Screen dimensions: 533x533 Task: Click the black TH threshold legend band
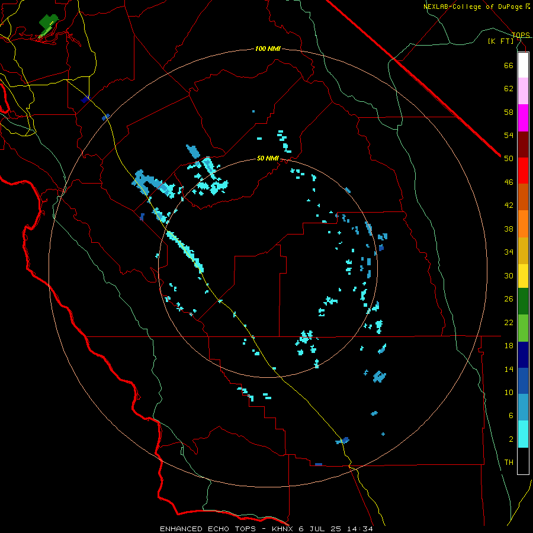click(523, 461)
